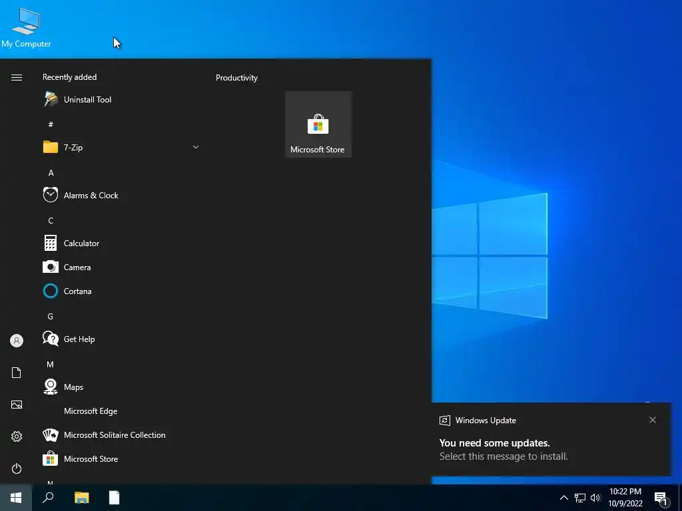Dismiss the Windows Update notification
This screenshot has height=511, width=682.
pos(653,420)
